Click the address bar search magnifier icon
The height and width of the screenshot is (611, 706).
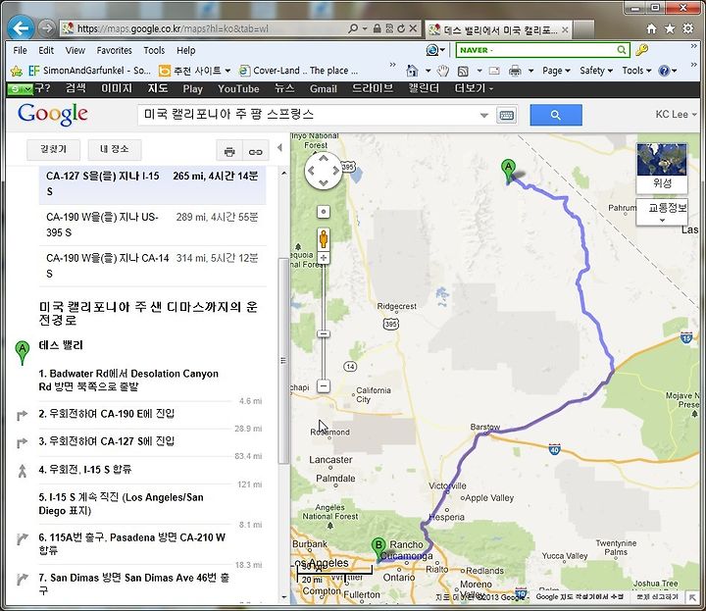pyautogui.click(x=353, y=28)
